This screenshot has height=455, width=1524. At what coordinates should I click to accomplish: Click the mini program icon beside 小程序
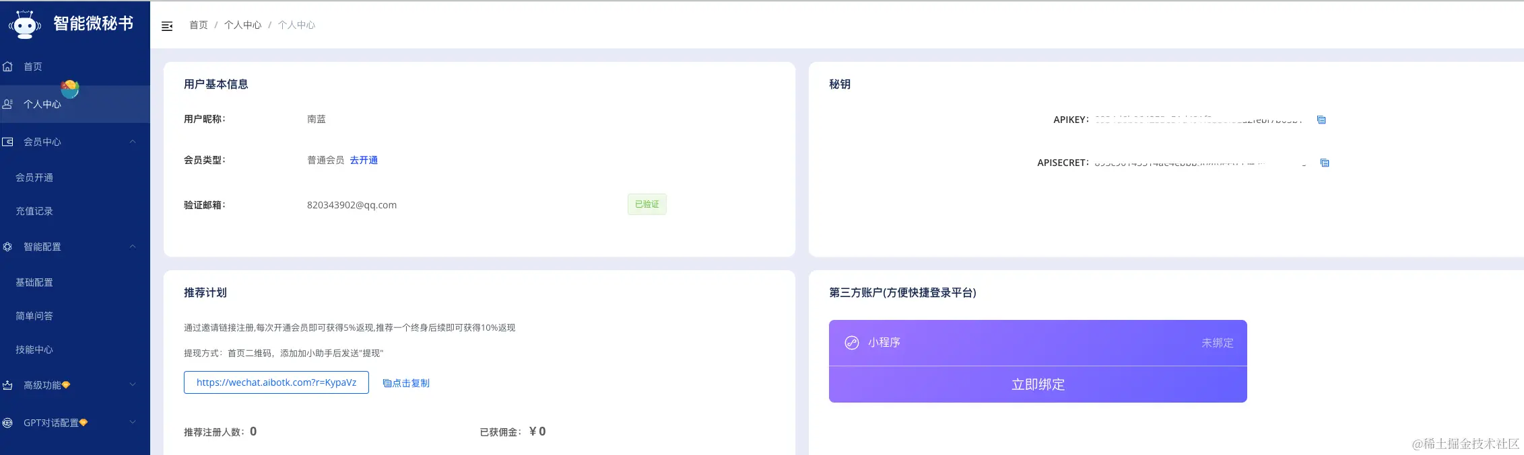pyautogui.click(x=852, y=343)
